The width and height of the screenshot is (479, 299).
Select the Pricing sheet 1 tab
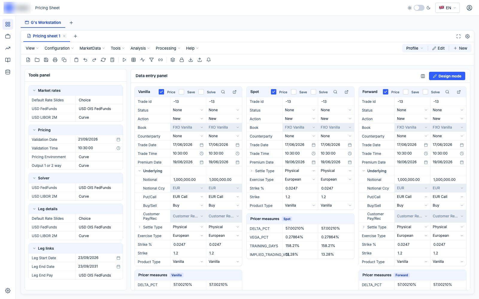tap(46, 36)
